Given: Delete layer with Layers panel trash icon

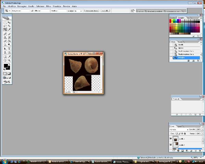Looking at the screenshot, I should tap(200, 151).
